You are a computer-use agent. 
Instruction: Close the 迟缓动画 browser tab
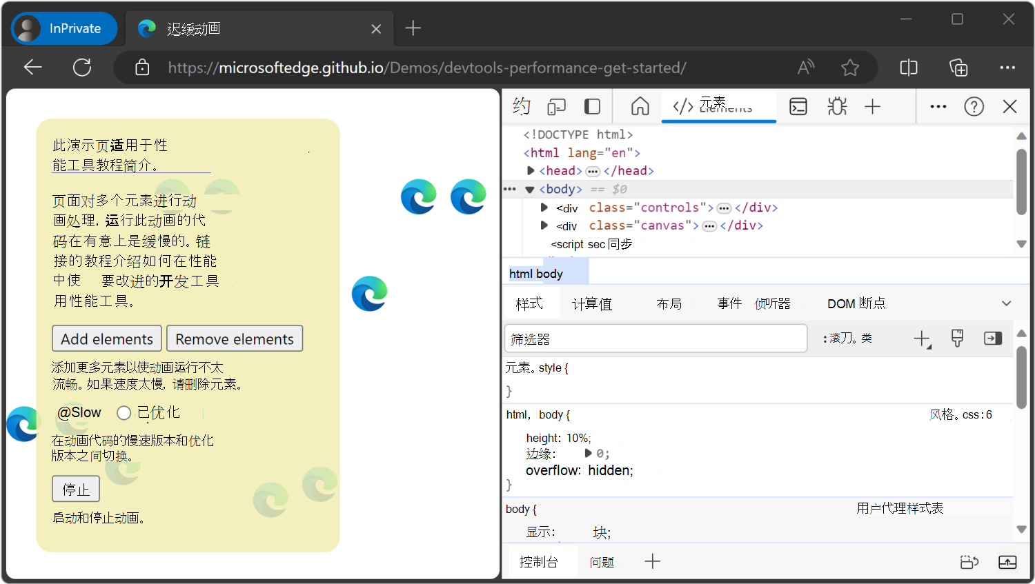coord(376,29)
